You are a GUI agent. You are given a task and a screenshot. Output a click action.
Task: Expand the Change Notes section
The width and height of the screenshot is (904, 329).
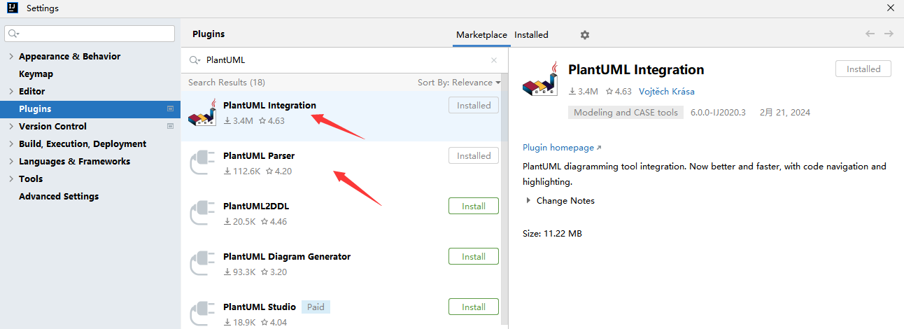coord(528,200)
